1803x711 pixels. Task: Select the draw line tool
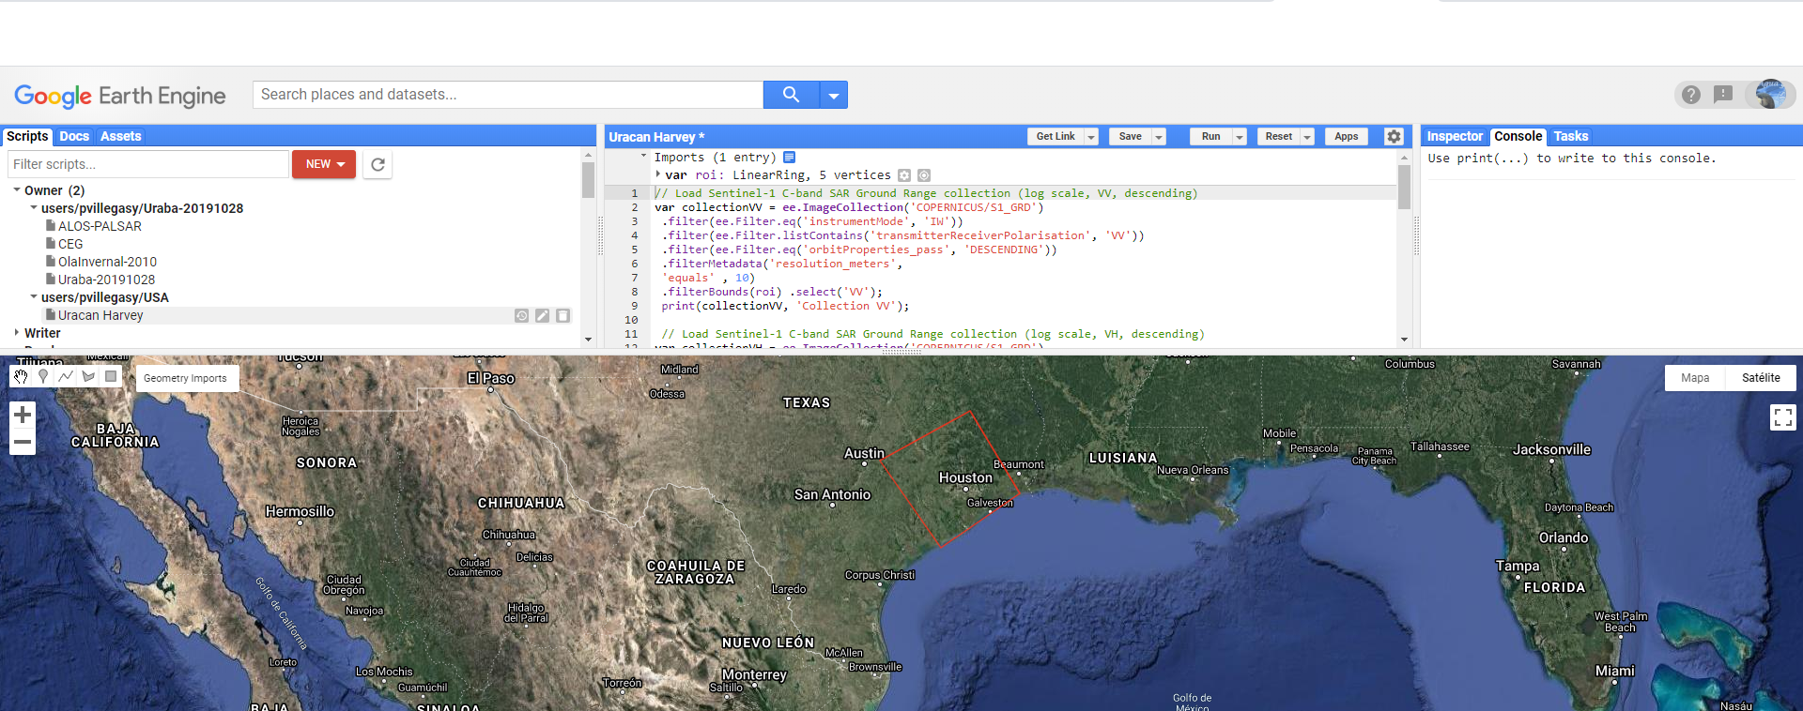(x=66, y=376)
